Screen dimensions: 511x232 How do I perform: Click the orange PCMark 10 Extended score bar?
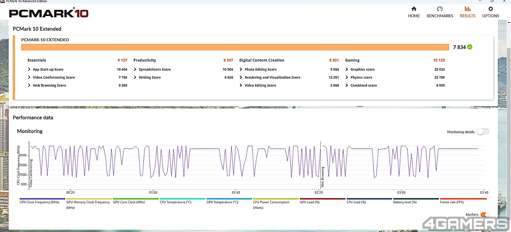tap(235, 47)
